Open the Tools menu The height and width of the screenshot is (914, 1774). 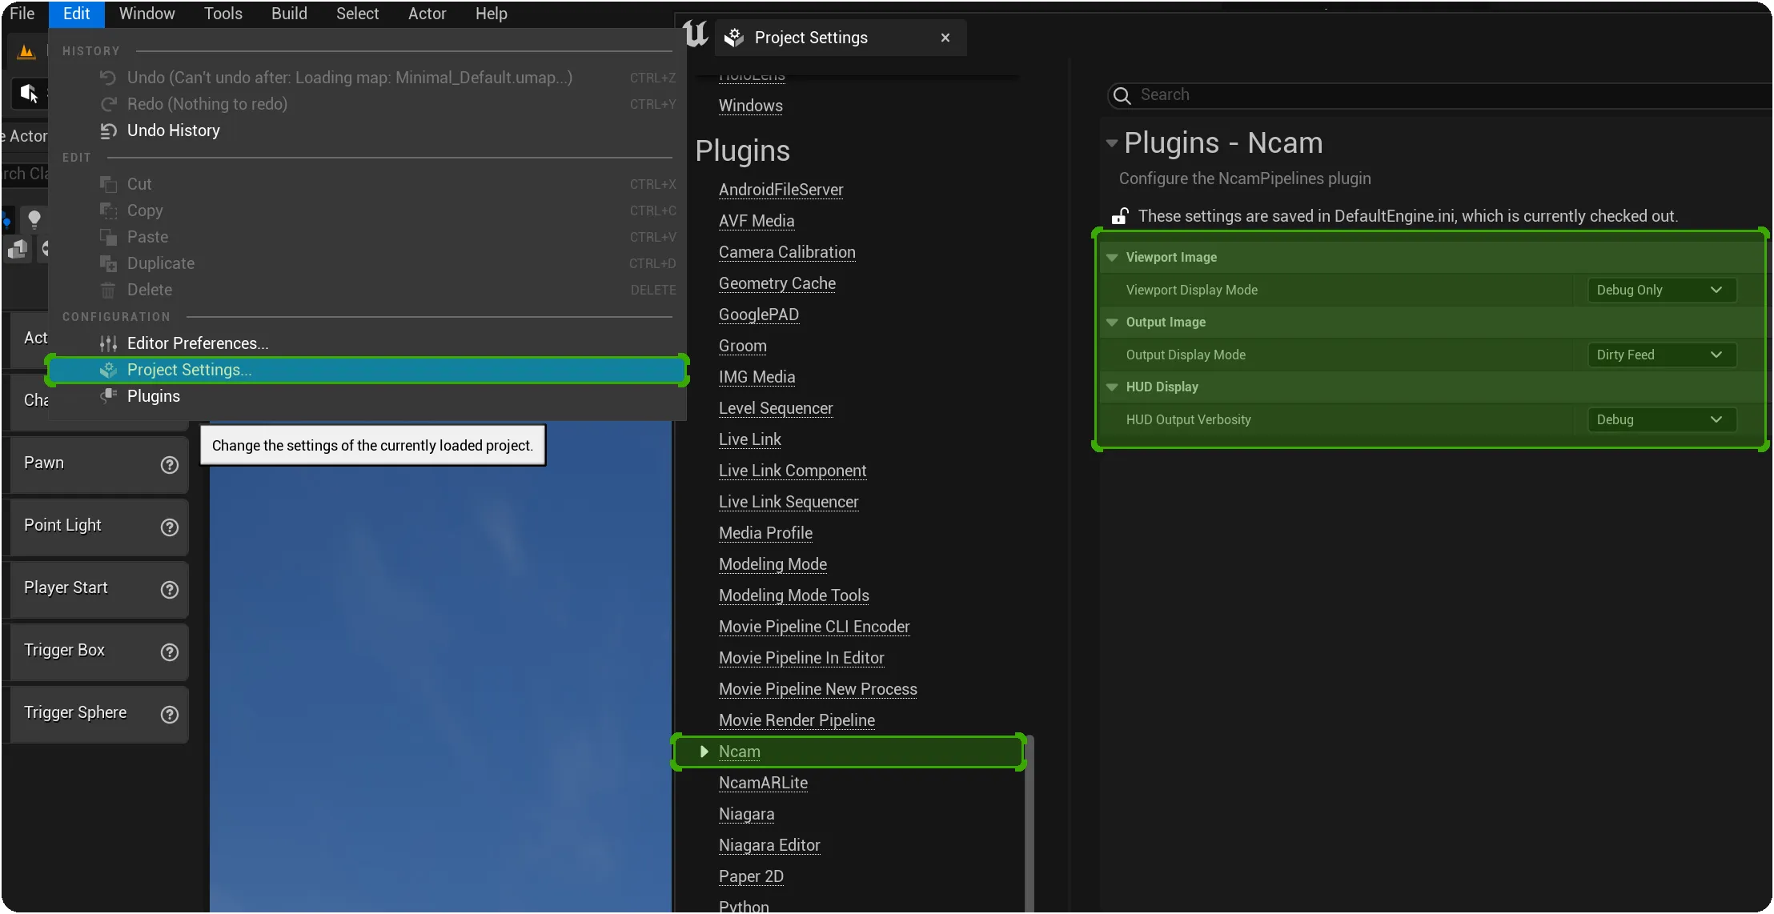pyautogui.click(x=223, y=14)
